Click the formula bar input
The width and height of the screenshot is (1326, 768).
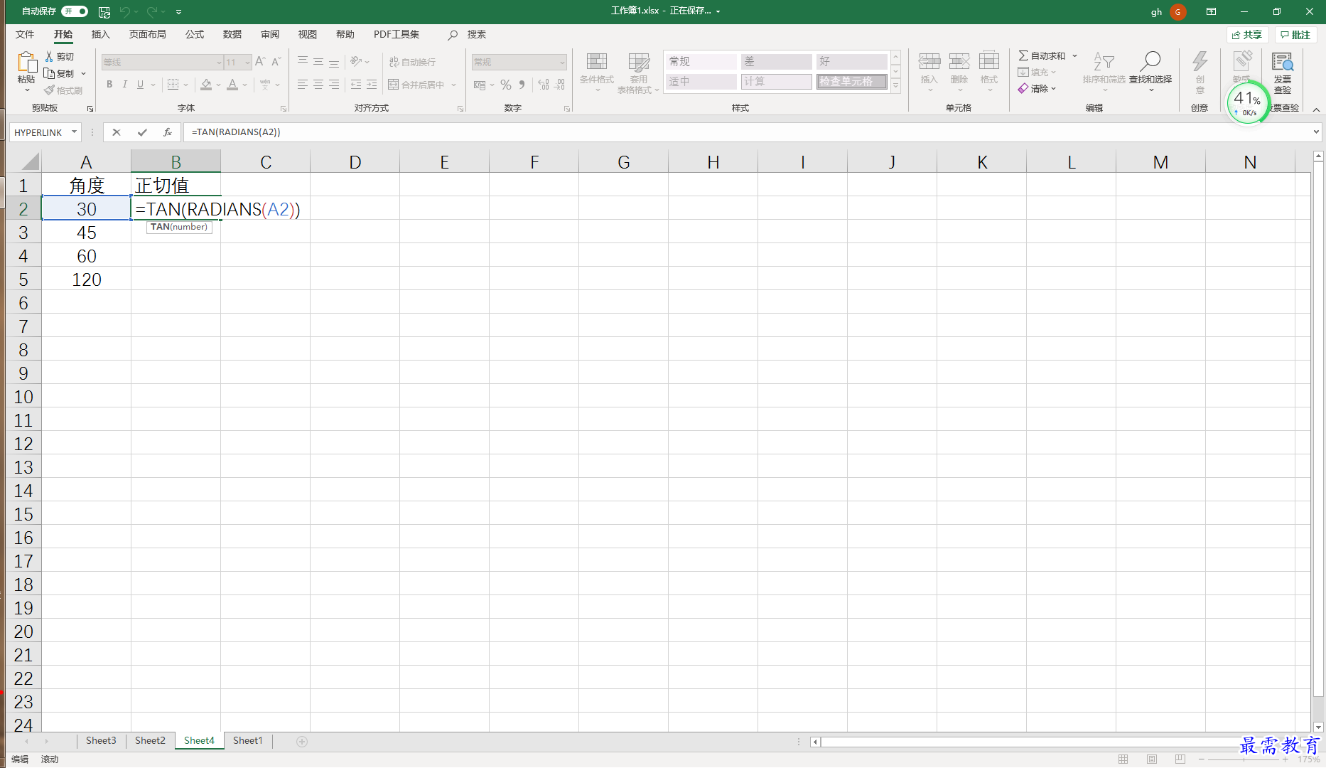(x=746, y=132)
